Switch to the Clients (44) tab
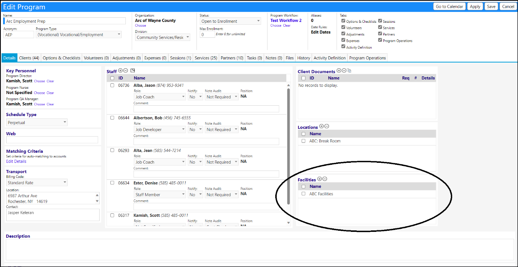This screenshot has height=267, width=518. pyautogui.click(x=29, y=58)
